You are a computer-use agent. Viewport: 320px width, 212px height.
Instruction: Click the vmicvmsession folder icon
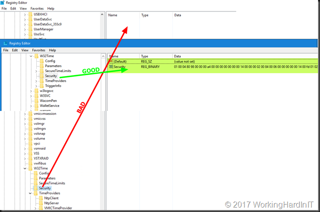click(x=30, y=113)
